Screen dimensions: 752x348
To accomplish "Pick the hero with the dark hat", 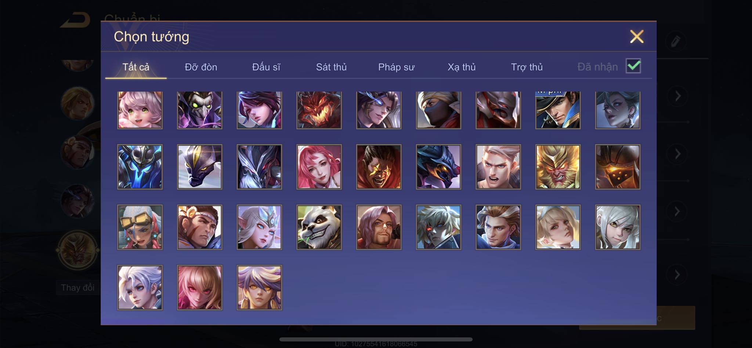I will click(558, 110).
